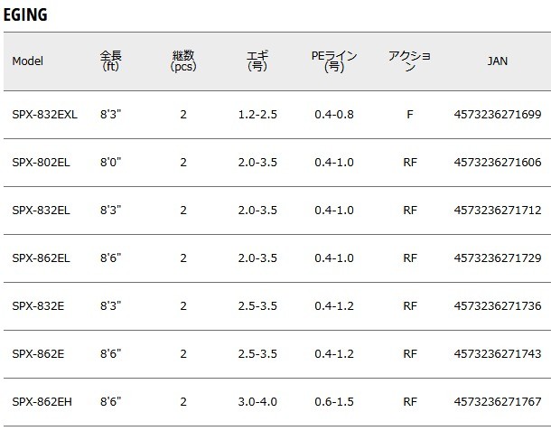Viewport: 551px width, 431px height.
Task: Select the Model column header
Action: pyautogui.click(x=27, y=61)
